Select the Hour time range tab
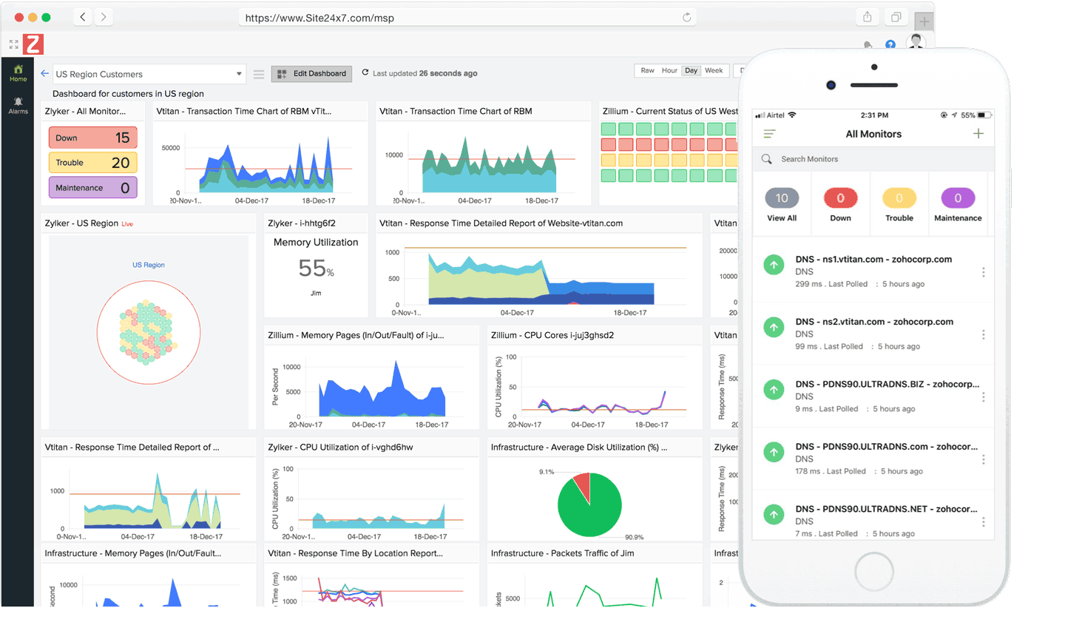This screenshot has width=1065, height=625. coord(669,70)
